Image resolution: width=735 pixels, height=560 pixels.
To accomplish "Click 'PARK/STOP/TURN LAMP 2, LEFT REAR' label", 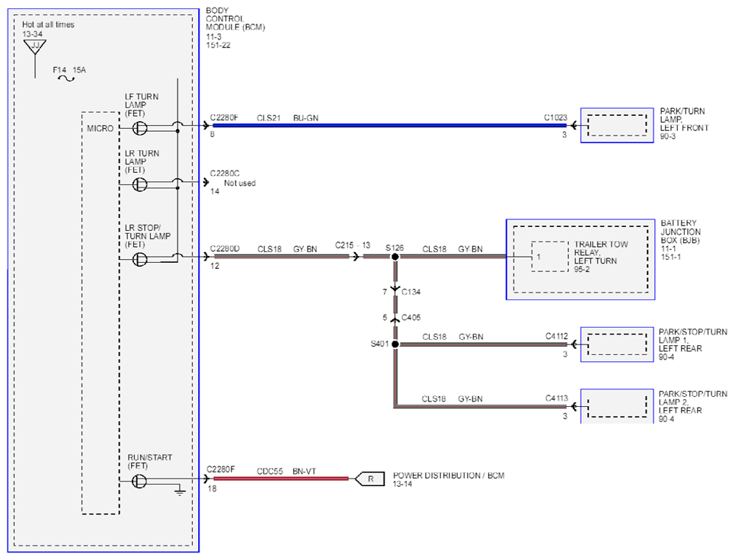I will pos(693,402).
